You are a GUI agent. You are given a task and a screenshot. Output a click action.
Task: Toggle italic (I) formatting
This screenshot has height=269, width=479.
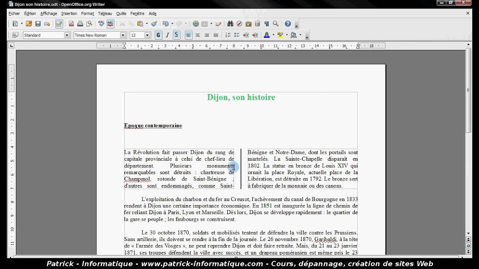(167, 35)
